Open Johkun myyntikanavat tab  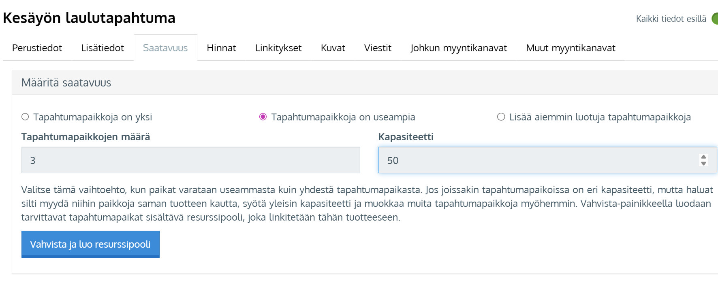[x=458, y=48]
